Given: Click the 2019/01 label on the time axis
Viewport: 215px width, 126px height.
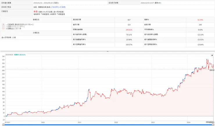Looking at the screenshot, I should click(7, 123).
